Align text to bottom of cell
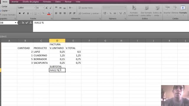The height and width of the screenshot is (106, 189). [64, 8]
